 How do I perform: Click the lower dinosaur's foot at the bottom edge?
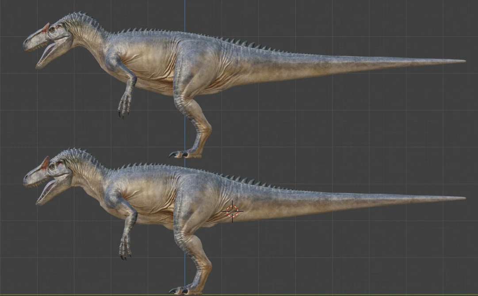coord(185,290)
